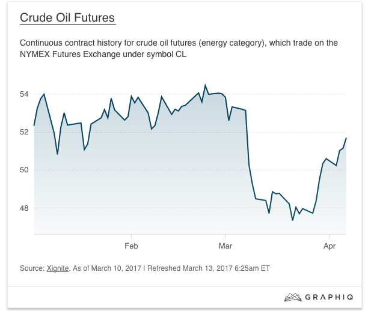Image resolution: width=368 pixels, height=311 pixels.
Task: Click the 50 y-axis label
Action: coord(24,170)
